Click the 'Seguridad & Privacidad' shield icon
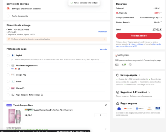 [118, 92]
